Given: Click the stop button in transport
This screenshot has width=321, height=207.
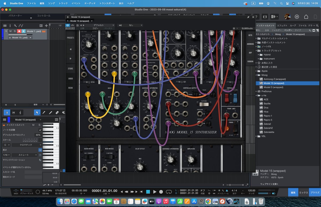Looking at the screenshot, I should pyautogui.click(x=148, y=192).
